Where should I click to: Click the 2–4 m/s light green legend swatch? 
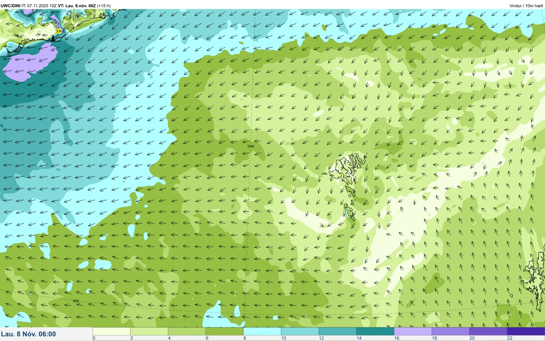tap(149, 331)
